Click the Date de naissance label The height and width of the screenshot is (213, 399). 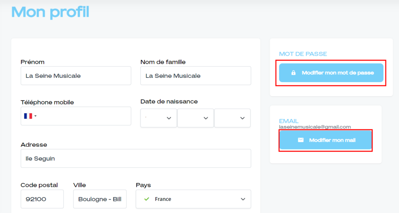point(169,102)
